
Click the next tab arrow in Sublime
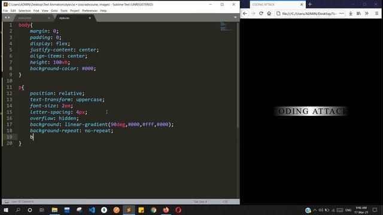pyautogui.click(x=9, y=17)
